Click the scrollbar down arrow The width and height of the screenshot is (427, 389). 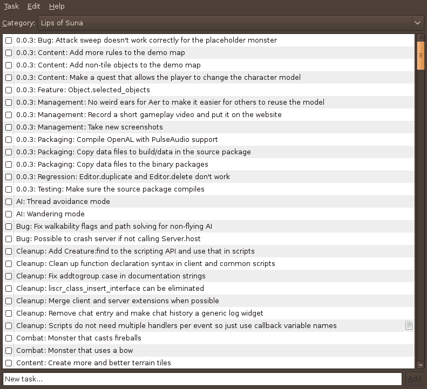pos(421,365)
